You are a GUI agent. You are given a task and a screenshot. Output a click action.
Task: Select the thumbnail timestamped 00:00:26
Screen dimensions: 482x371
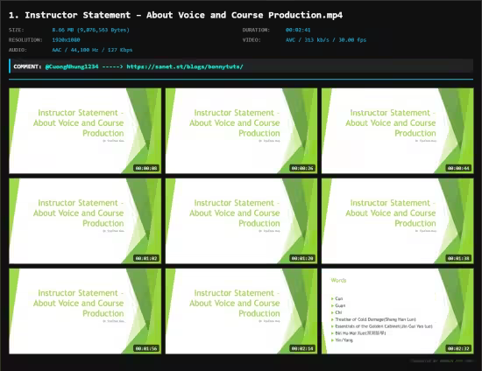(x=241, y=130)
